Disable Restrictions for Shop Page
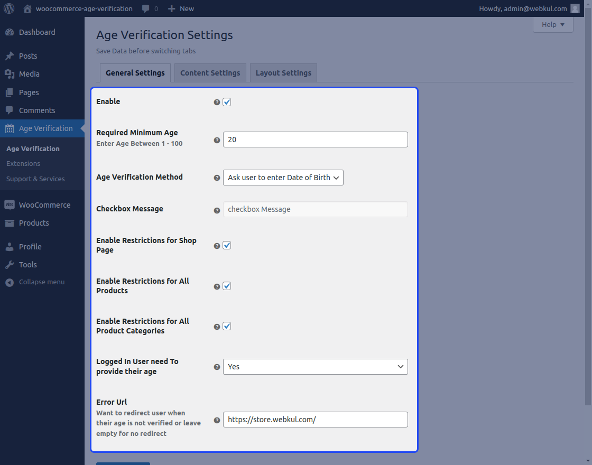Viewport: 592px width, 465px height. [x=227, y=245]
